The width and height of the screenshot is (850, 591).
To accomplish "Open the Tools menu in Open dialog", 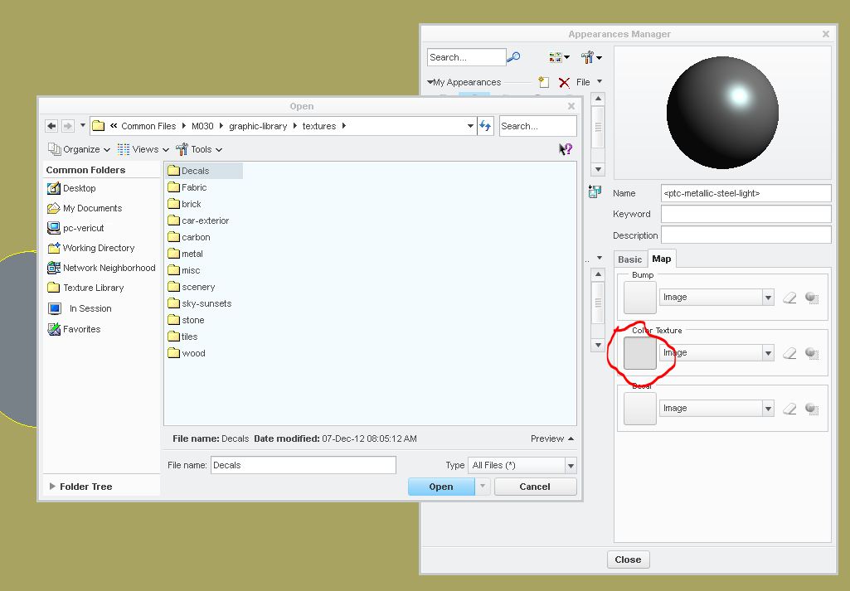I will 198,149.
